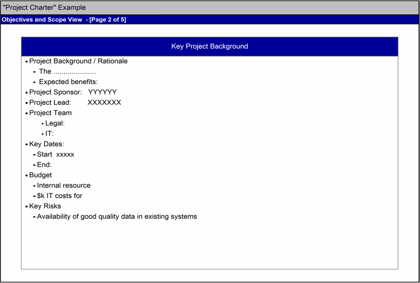Click the XXXXXXX project lead placeholder
The image size is (420, 283).
click(x=104, y=102)
